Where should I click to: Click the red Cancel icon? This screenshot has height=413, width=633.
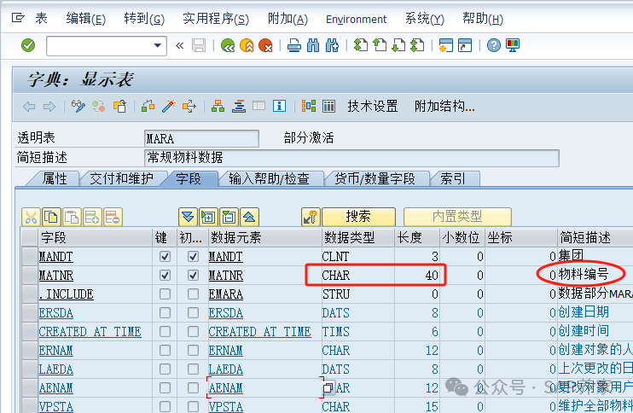click(x=265, y=45)
